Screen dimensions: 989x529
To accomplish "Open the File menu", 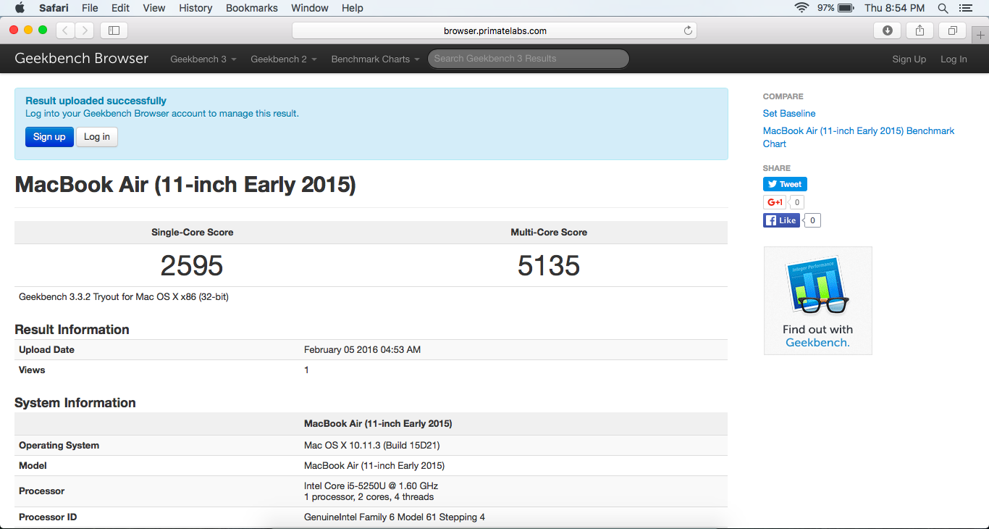I will [x=90, y=8].
